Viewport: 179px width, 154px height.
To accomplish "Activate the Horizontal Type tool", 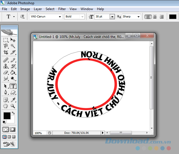I will pyautogui.click(x=13, y=86).
